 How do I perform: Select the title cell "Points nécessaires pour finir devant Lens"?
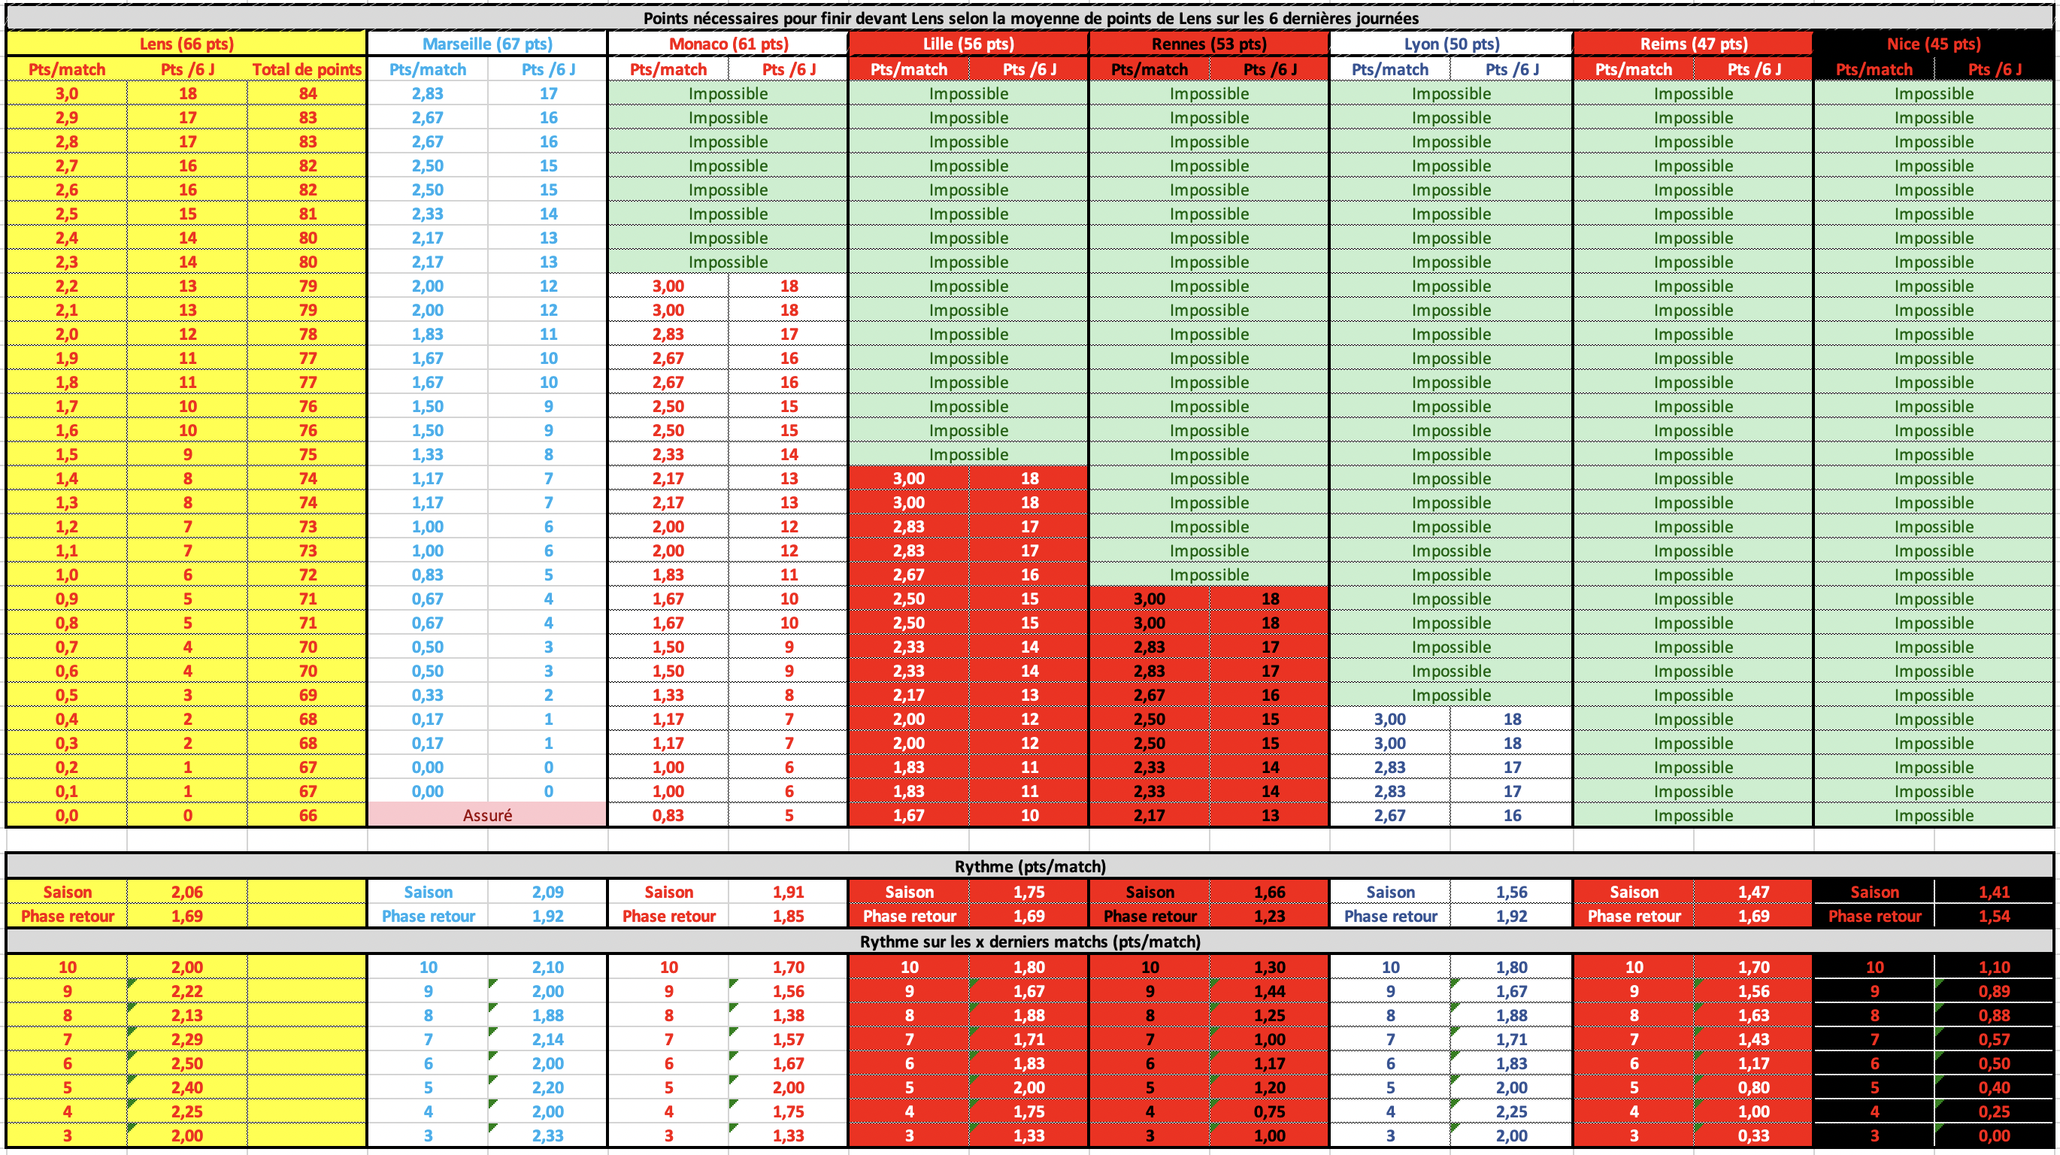pyautogui.click(x=1030, y=17)
